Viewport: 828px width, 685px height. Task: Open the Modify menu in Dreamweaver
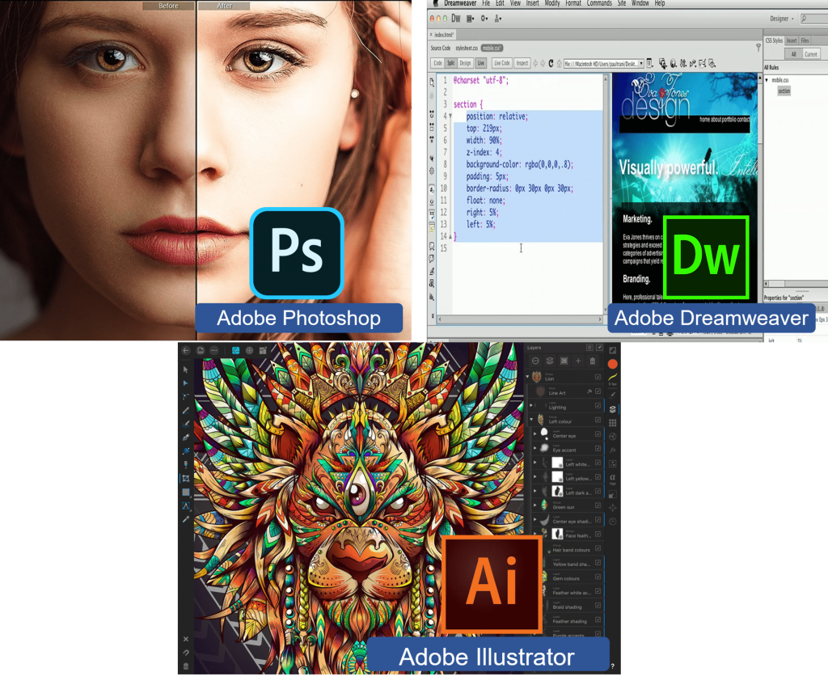551,3
